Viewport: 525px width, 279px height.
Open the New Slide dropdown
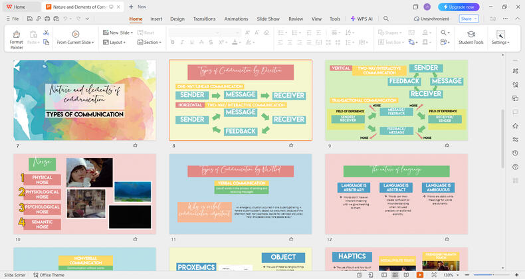point(118,33)
